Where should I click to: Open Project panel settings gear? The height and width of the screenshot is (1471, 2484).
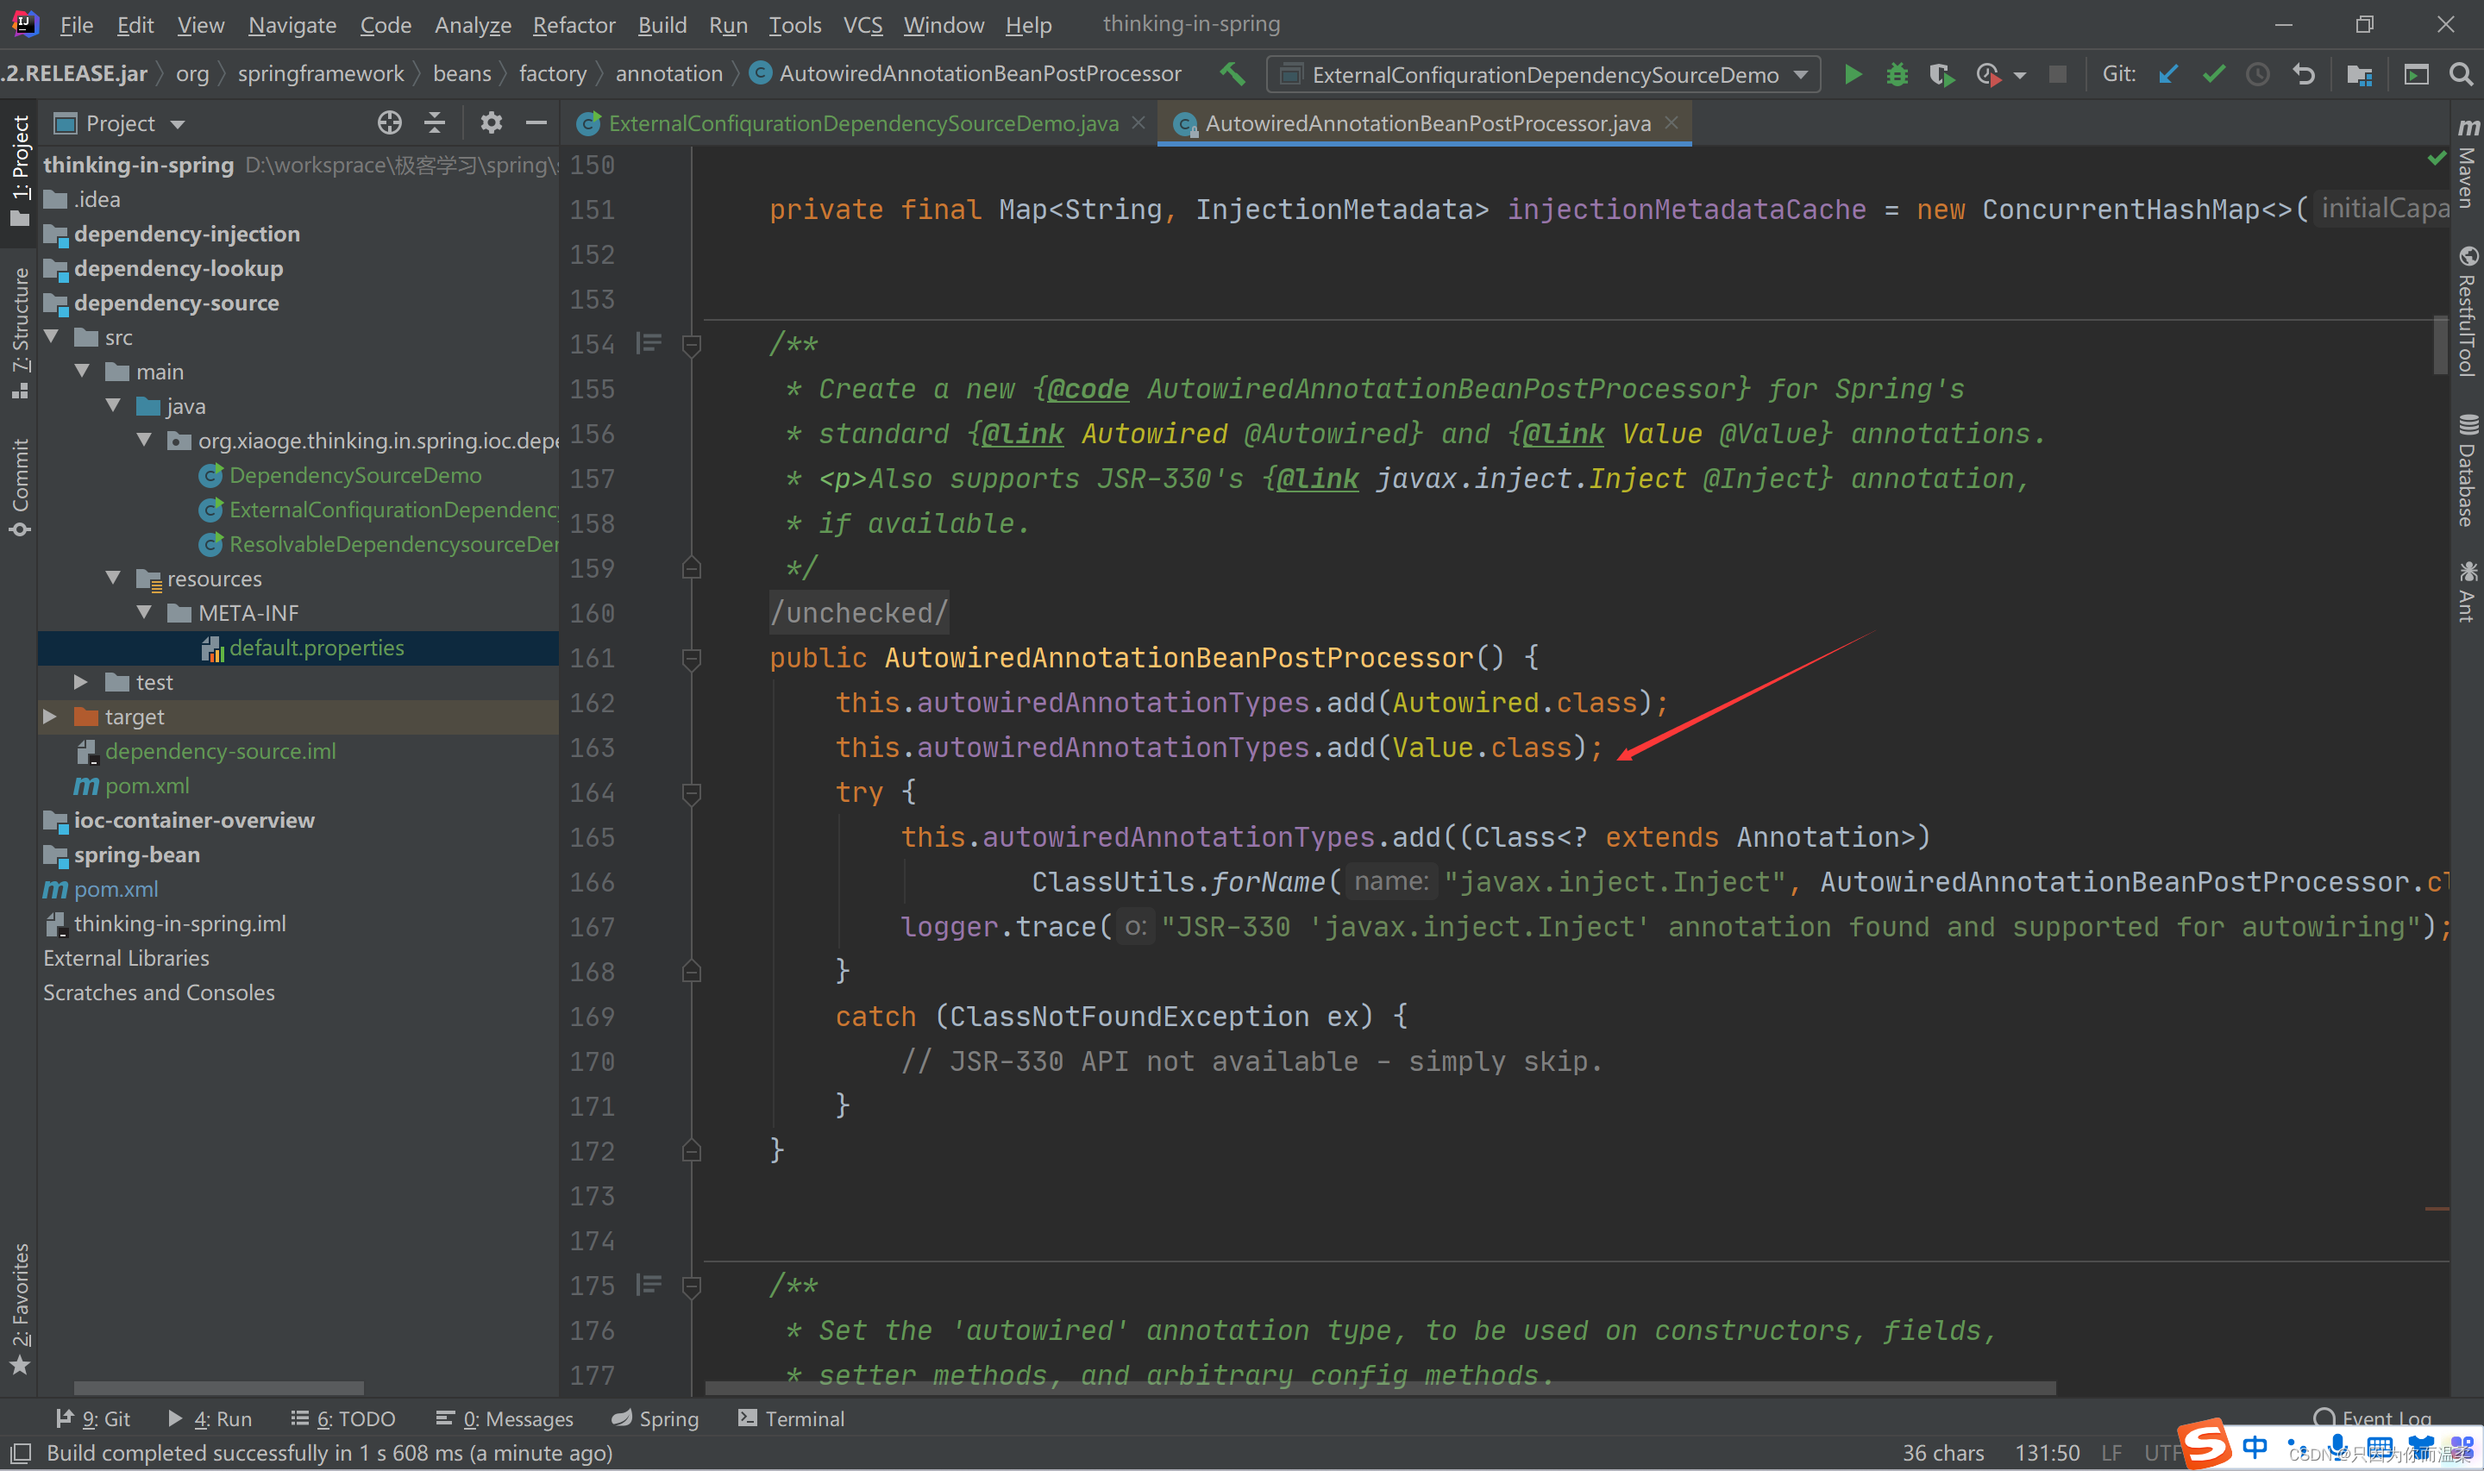(x=491, y=122)
